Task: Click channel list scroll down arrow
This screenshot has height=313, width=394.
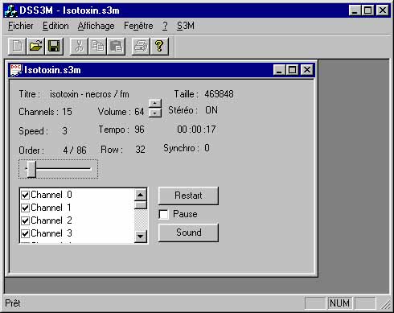Action: 141,237
